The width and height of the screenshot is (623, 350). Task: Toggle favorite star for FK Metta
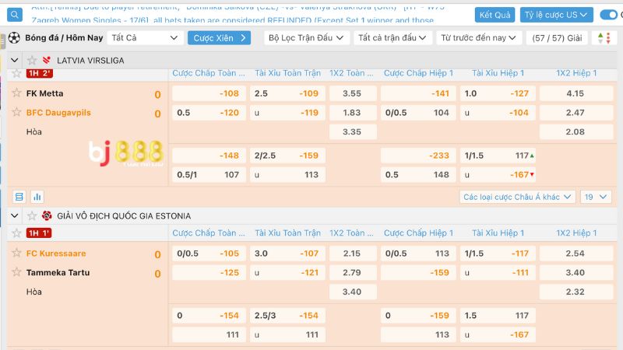click(16, 93)
